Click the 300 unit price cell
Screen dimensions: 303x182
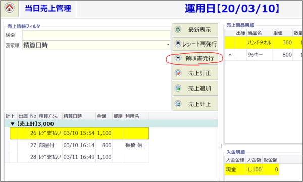[x=282, y=42]
